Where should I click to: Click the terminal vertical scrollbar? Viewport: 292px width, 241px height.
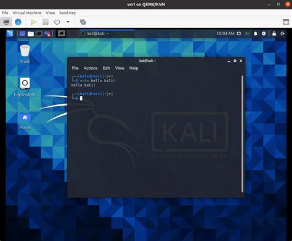click(243, 134)
